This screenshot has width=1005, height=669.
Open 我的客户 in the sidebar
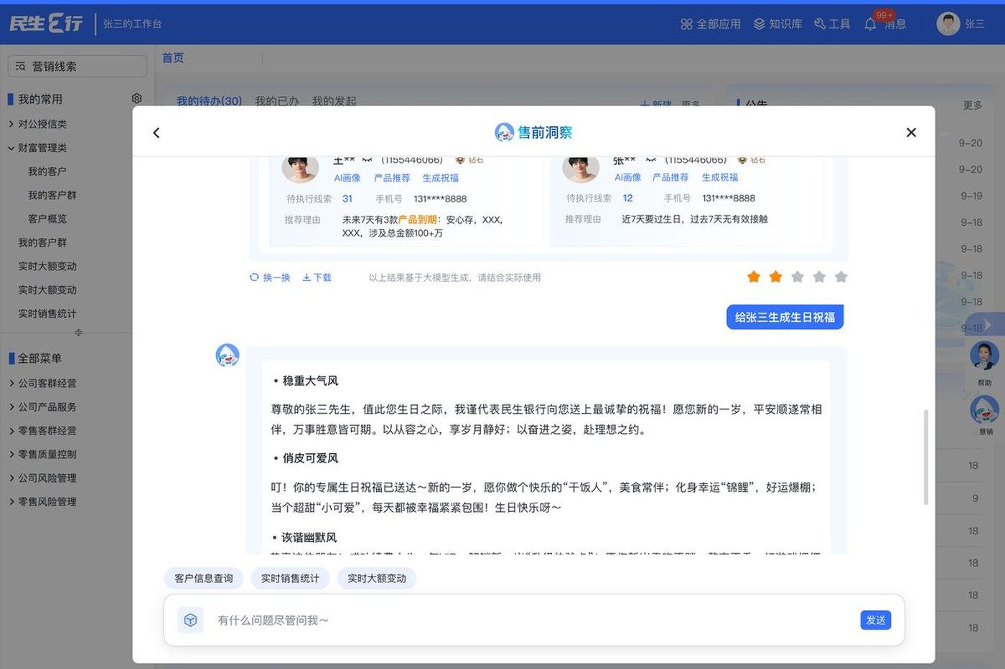(x=47, y=171)
